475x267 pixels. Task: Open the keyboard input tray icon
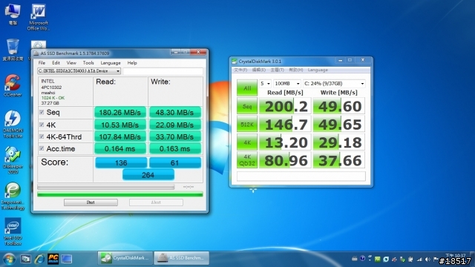coord(355,259)
